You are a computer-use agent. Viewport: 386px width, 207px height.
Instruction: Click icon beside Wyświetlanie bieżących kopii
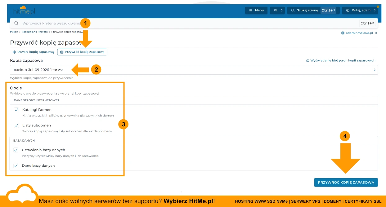pyautogui.click(x=307, y=60)
